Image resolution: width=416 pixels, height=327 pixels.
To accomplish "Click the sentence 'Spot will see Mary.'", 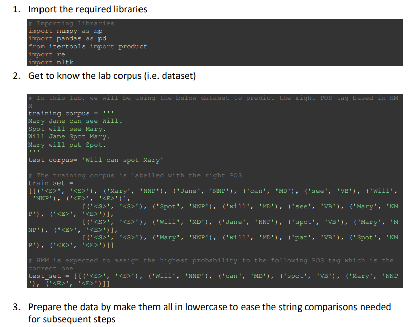I will (x=67, y=129).
